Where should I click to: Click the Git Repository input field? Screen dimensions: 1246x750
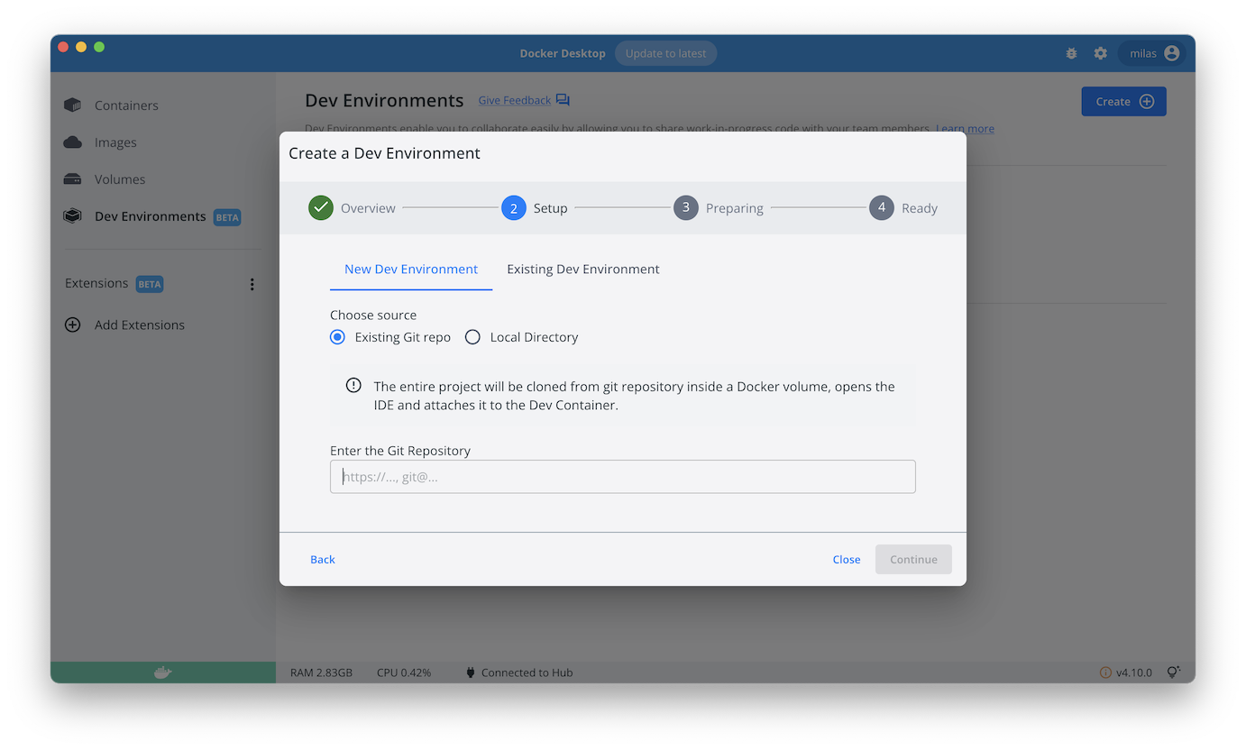[x=622, y=476]
